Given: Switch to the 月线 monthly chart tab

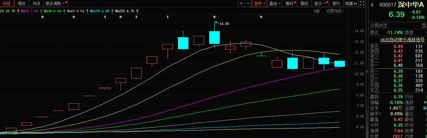Looking at the screenshot, I should 36,3.
